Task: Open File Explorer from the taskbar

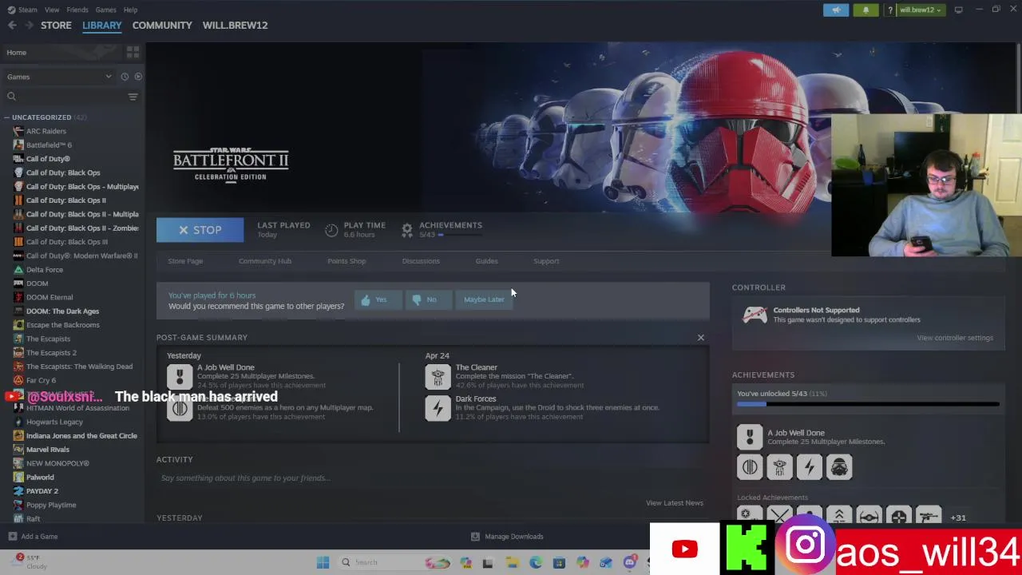Action: pyautogui.click(x=512, y=562)
